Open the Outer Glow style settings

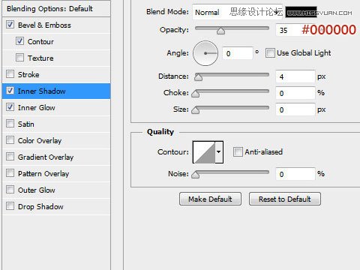click(x=56, y=190)
